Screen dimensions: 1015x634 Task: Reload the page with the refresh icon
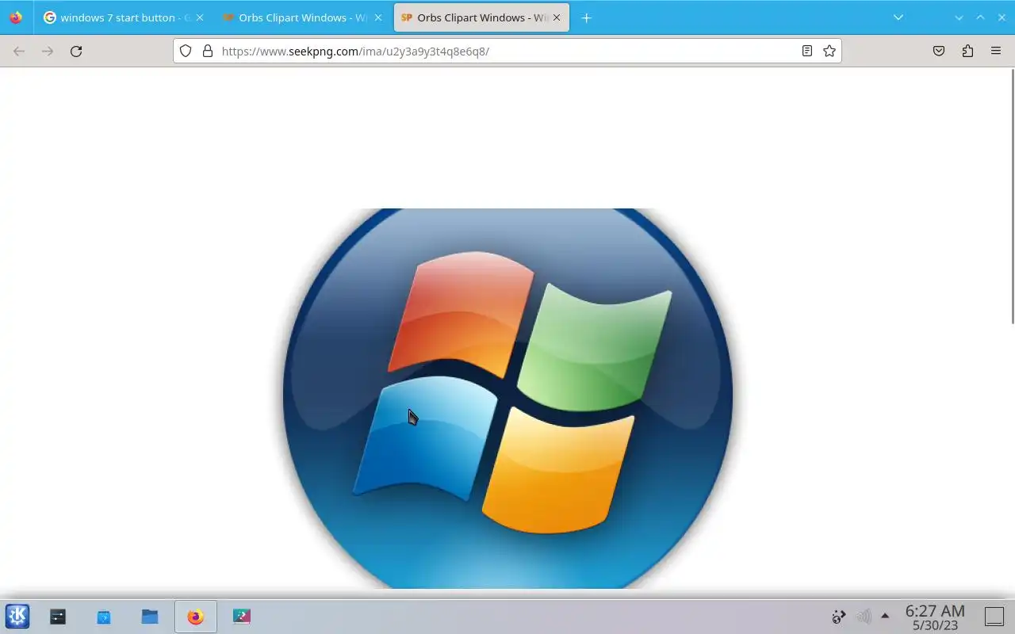[x=76, y=51]
